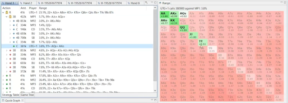This screenshot has height=103, width=288.
Task: Click the green dot icon on the R 41k MP3 row
Action: pyautogui.click(x=7, y=84)
